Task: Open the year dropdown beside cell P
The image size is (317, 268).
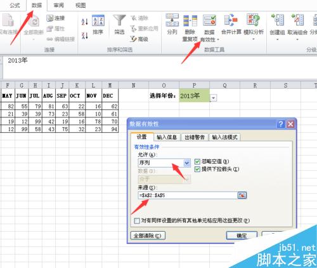Action: 213,98
